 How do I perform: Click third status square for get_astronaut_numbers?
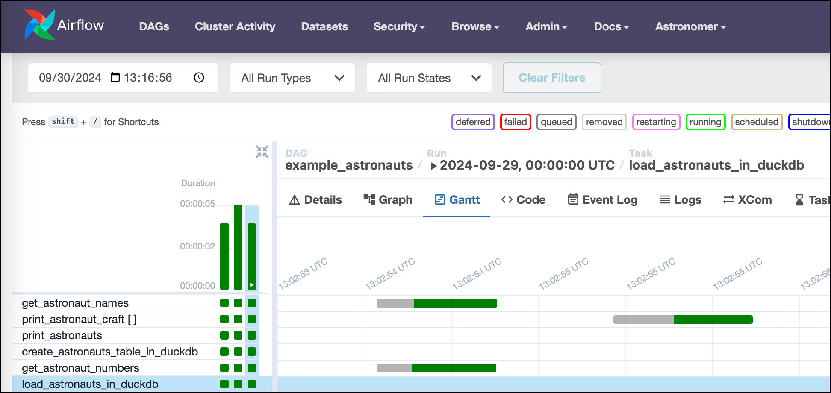click(252, 368)
